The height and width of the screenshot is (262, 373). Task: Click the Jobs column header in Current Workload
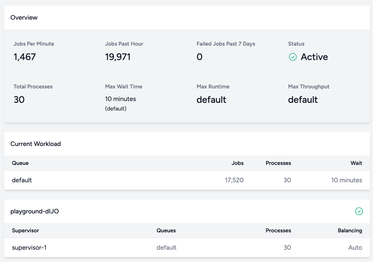coord(237,163)
